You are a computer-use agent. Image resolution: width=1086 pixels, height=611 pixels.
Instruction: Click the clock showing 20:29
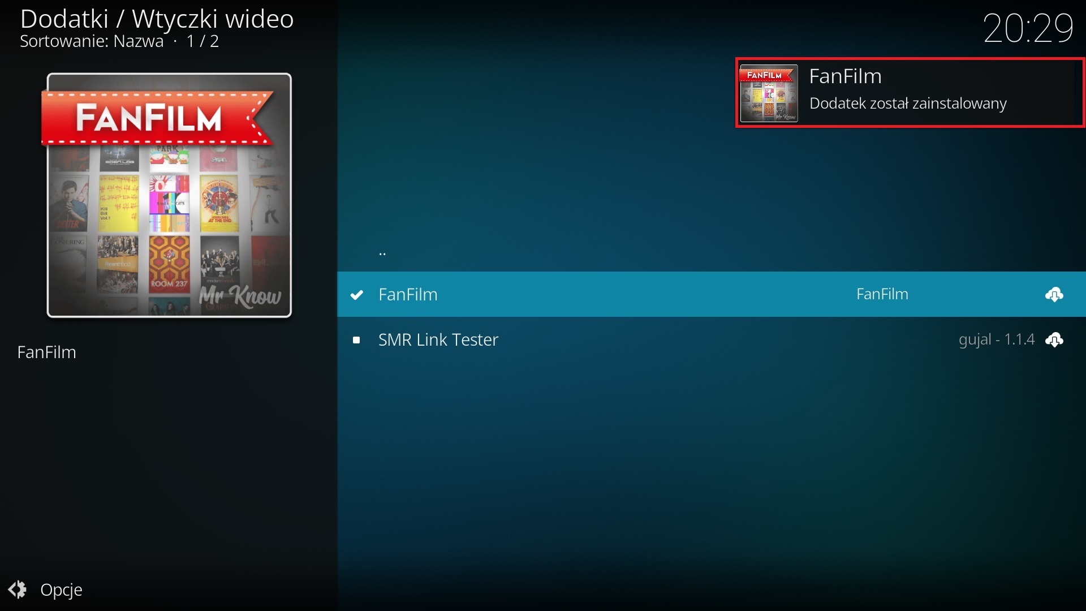point(1028,27)
